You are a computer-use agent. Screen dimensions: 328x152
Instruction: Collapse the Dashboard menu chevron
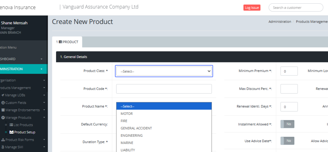42,59
